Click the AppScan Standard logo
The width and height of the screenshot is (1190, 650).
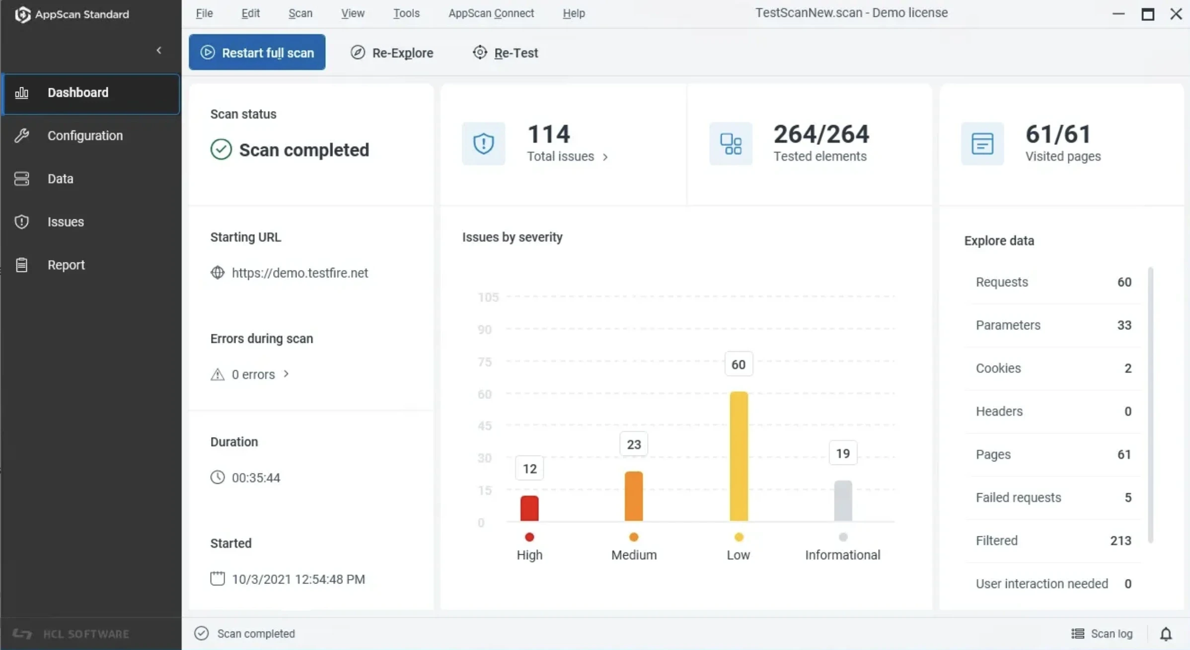pos(22,14)
